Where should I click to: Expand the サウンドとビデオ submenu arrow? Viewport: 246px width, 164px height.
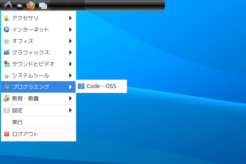pos(71,64)
